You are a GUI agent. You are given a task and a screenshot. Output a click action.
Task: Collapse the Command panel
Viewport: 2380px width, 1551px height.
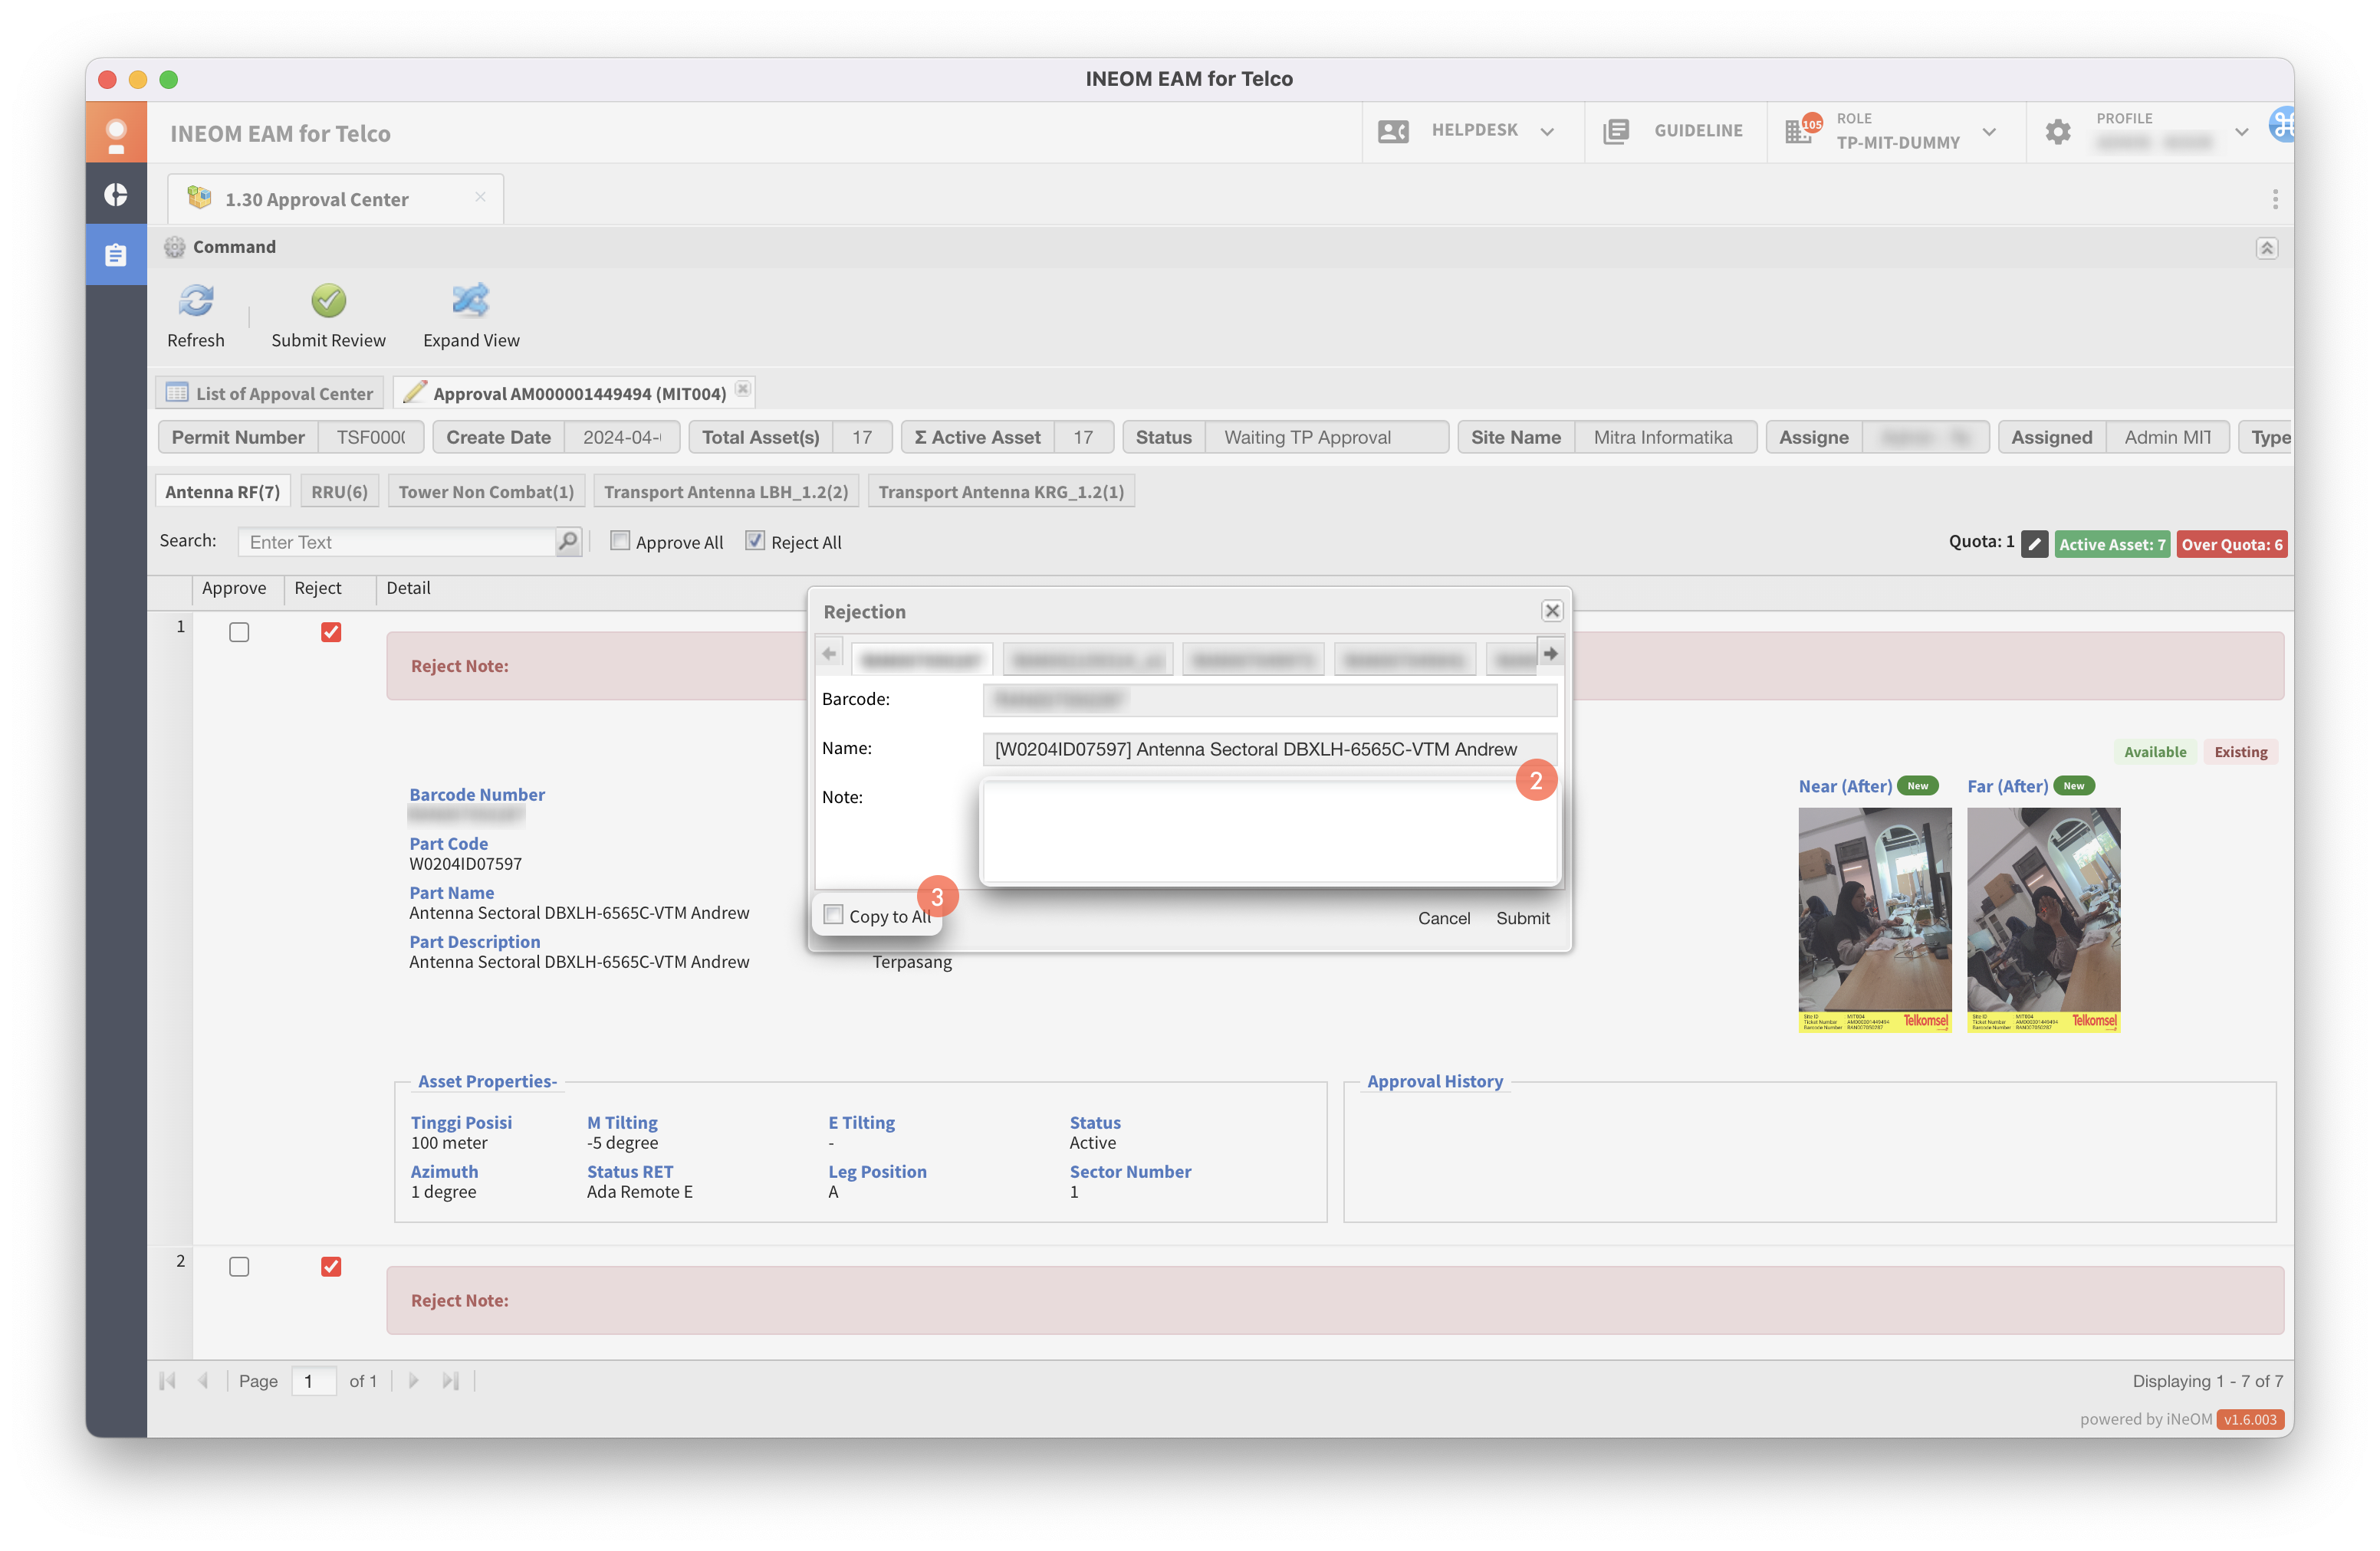[2266, 248]
